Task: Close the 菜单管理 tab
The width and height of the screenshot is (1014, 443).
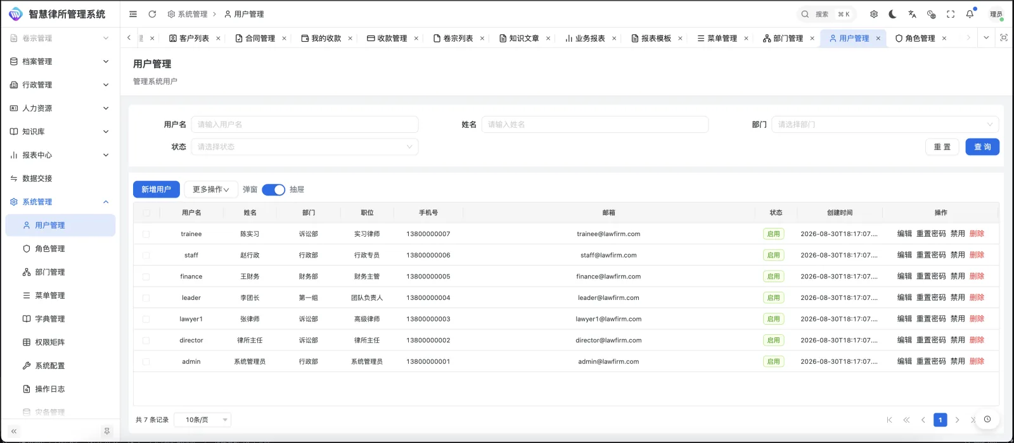Action: coord(746,39)
